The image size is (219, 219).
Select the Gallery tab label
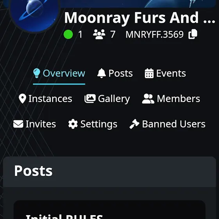[x=114, y=99]
